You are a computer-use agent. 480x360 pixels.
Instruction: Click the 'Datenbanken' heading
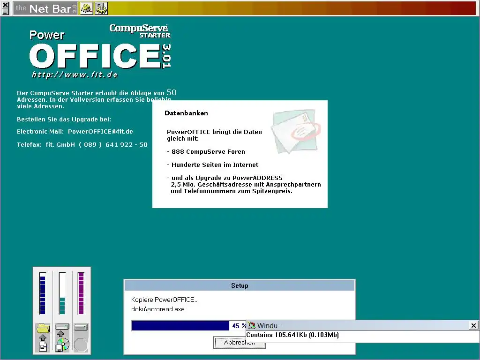coord(186,113)
